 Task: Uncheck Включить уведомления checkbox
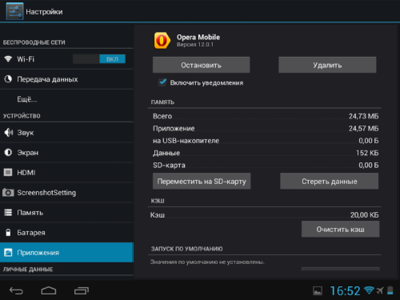pyautogui.click(x=162, y=82)
